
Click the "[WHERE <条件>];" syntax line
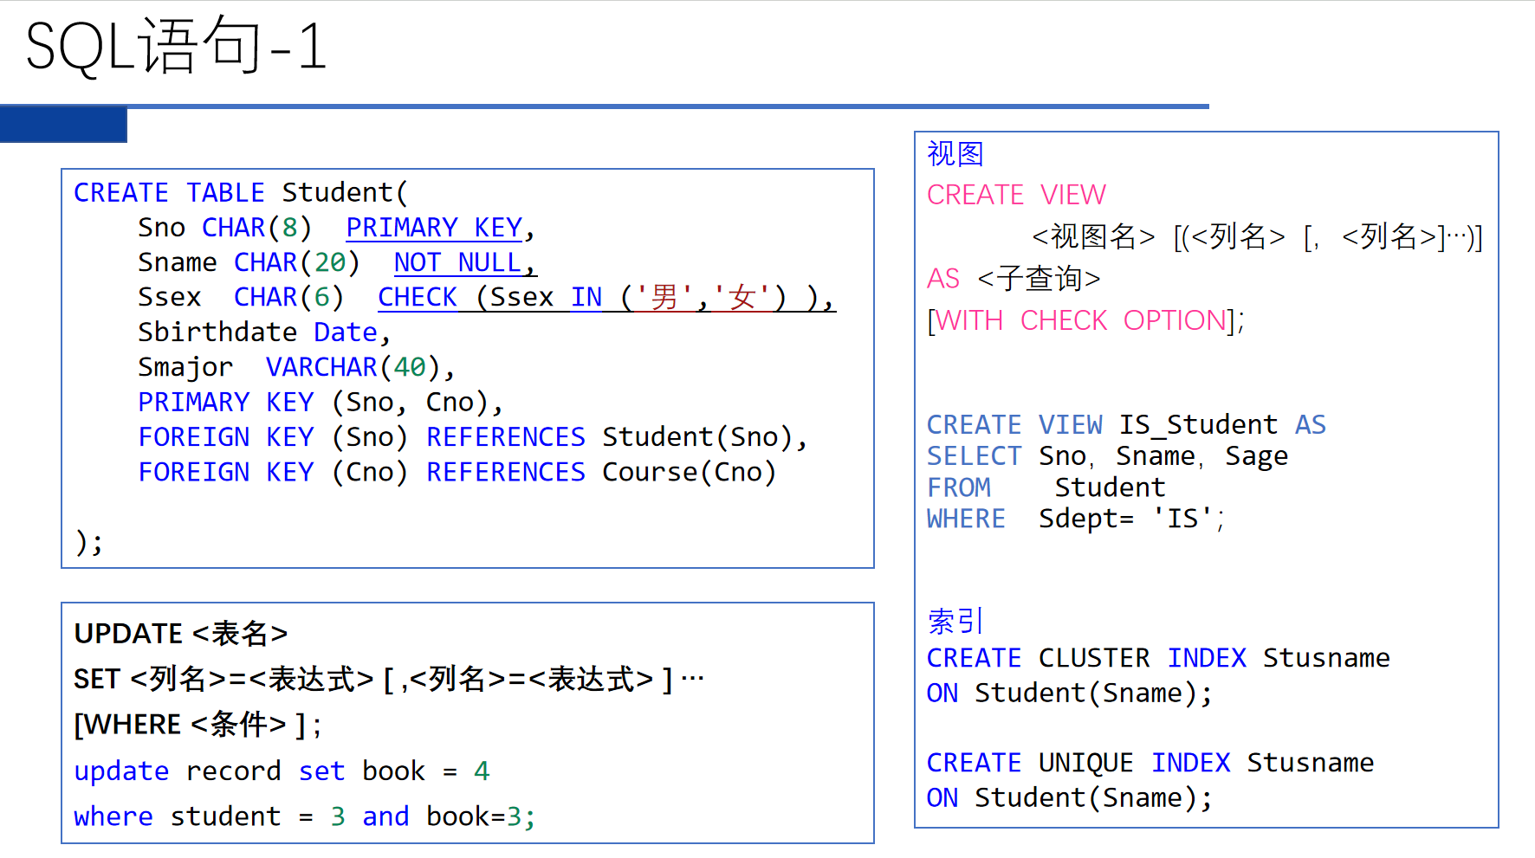tap(198, 724)
